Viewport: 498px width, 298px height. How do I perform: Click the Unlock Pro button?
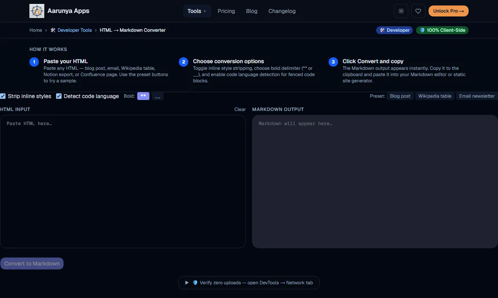click(449, 11)
